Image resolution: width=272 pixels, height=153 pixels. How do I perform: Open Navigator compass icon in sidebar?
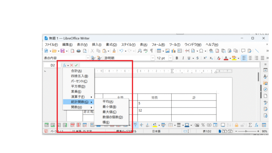(x=266, y=89)
